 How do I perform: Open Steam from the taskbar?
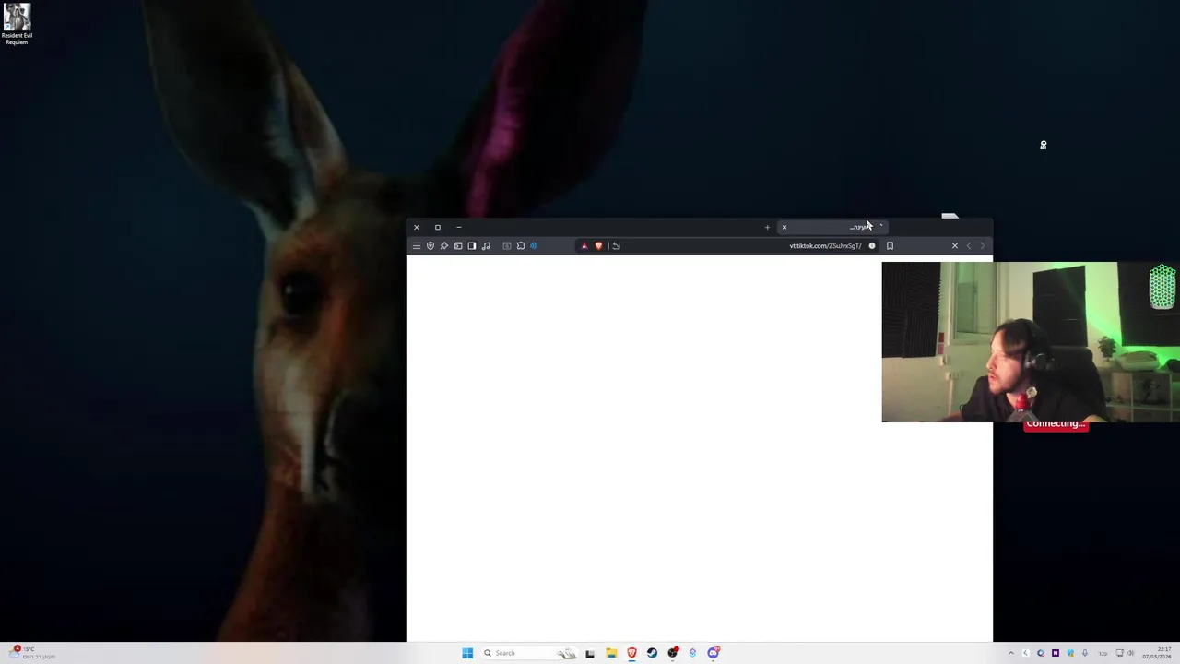[652, 653]
